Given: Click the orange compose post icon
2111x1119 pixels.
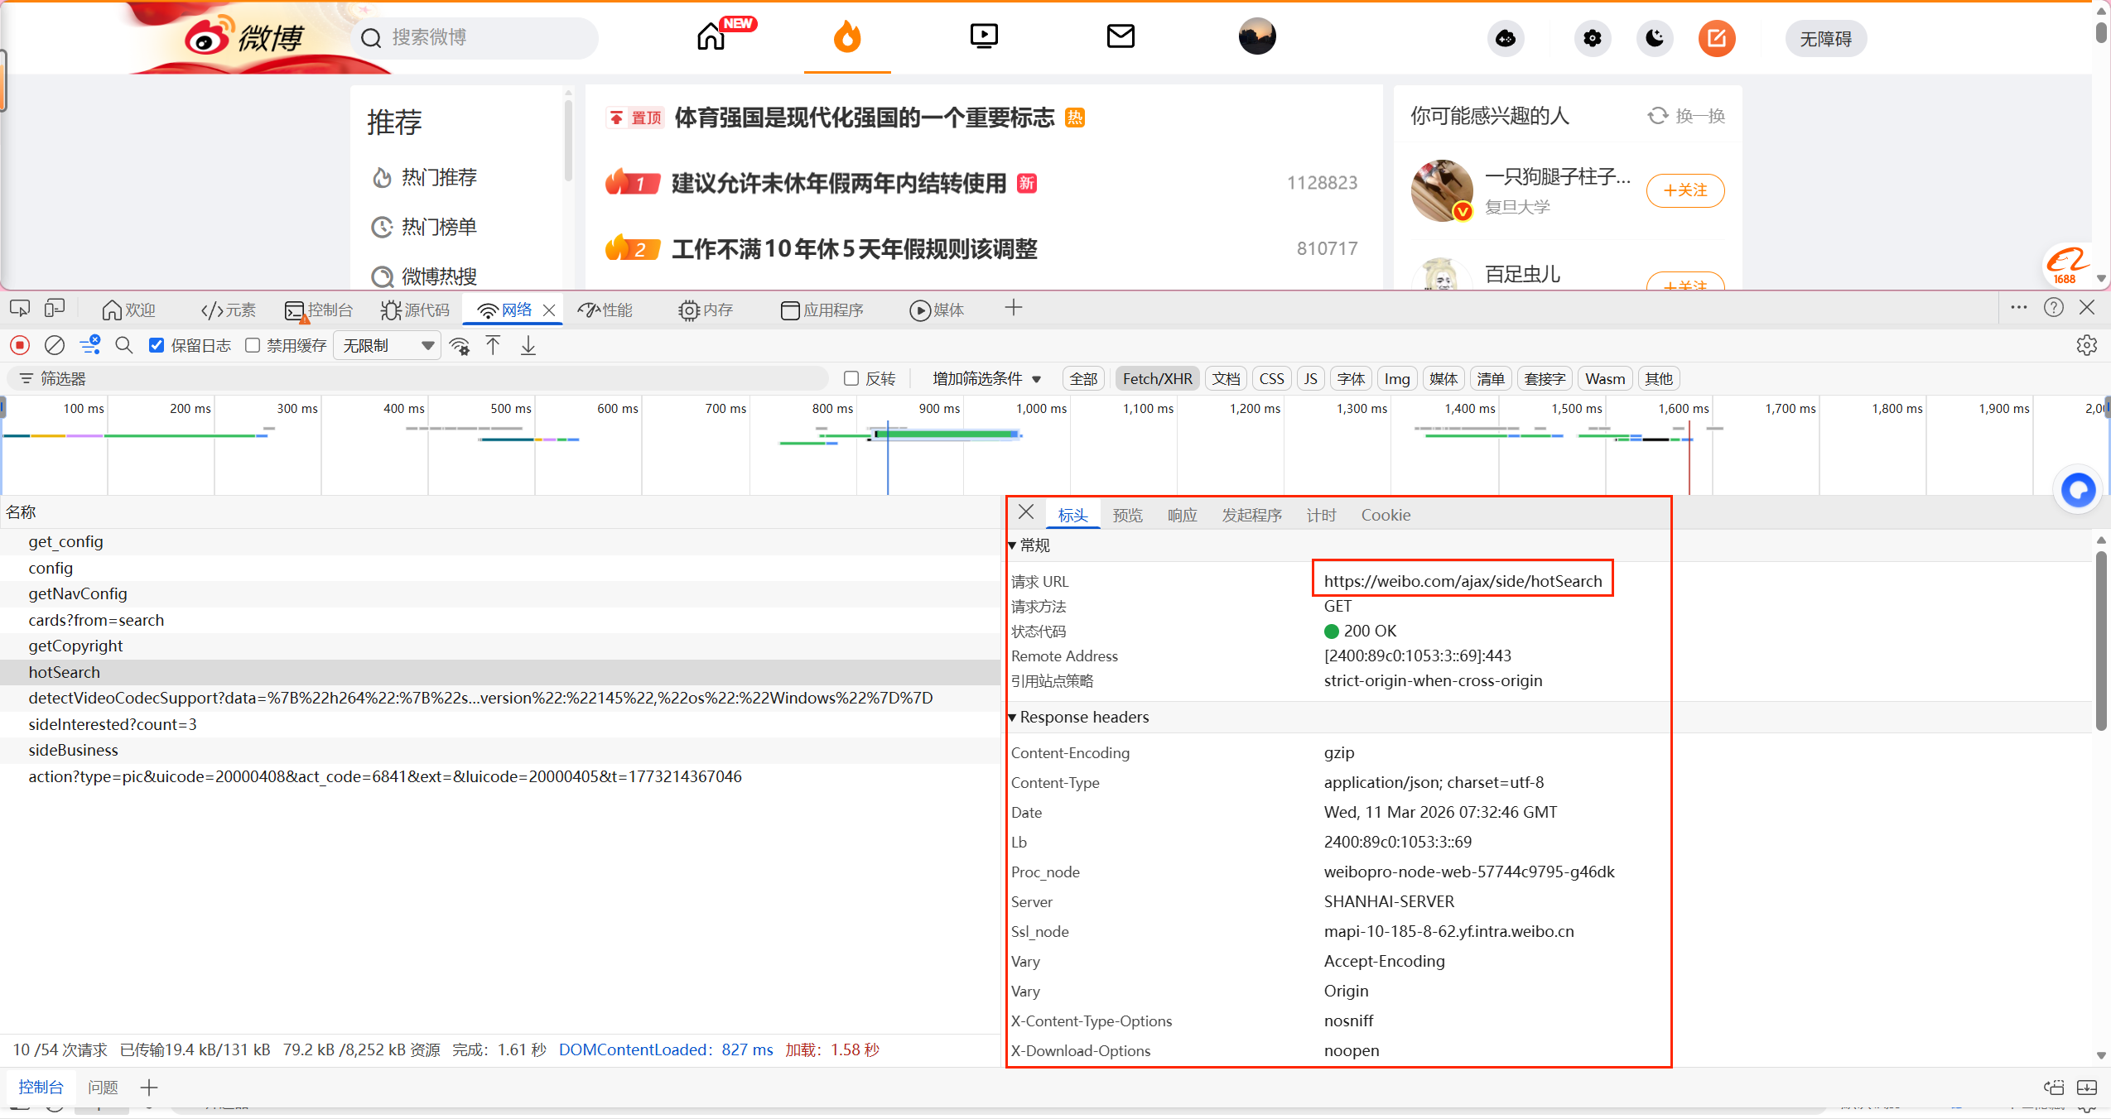Looking at the screenshot, I should point(1717,38).
